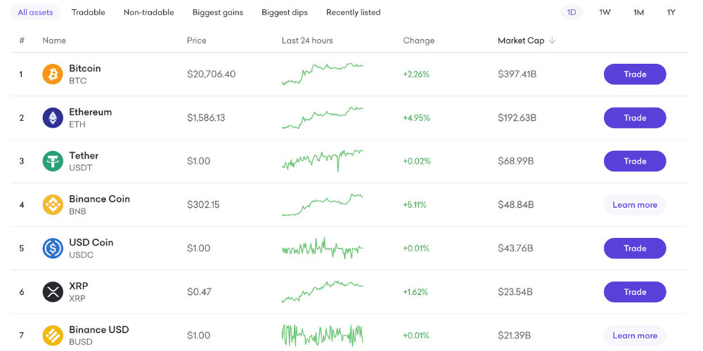703x351 pixels.
Task: View the Recently listed tab
Action: point(354,13)
